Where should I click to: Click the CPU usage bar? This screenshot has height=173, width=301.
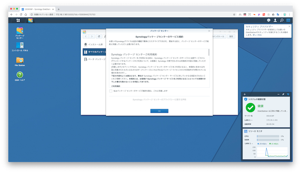268,136
